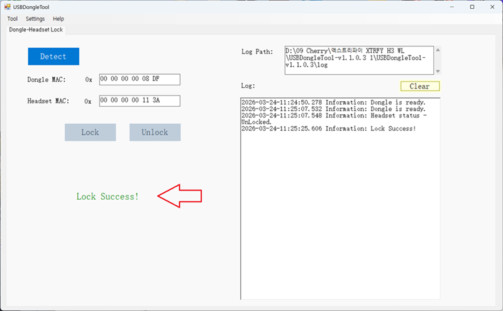Click the green Lock Success! status message

pyautogui.click(x=107, y=197)
